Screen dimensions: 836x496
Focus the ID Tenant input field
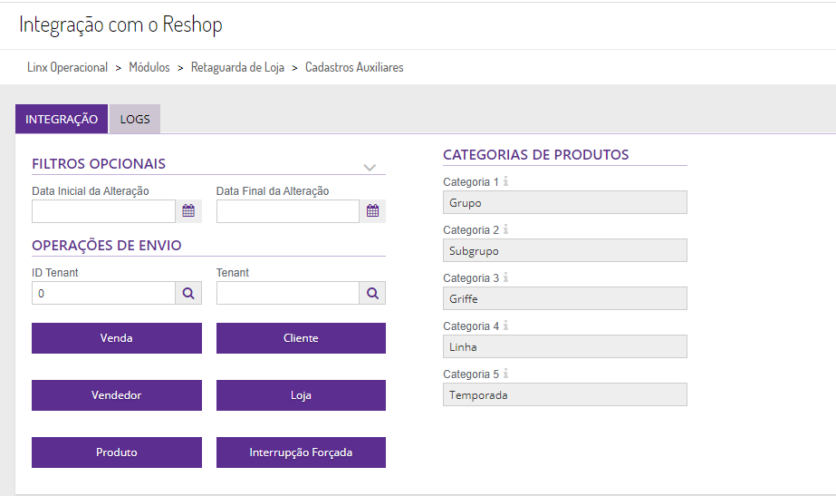103,293
